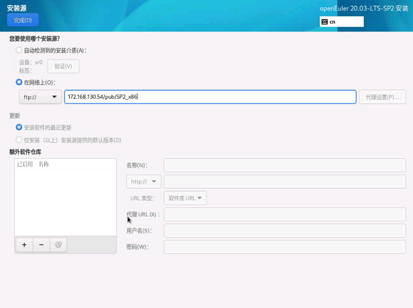Open 代理设置(P) proxy settings
This screenshot has height=308, width=413.
[x=382, y=97]
